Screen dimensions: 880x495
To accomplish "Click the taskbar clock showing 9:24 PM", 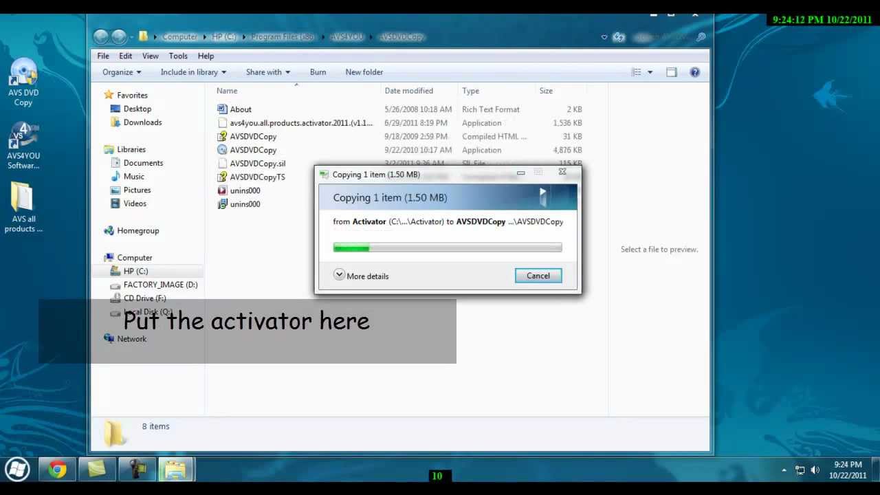I will 847,470.
